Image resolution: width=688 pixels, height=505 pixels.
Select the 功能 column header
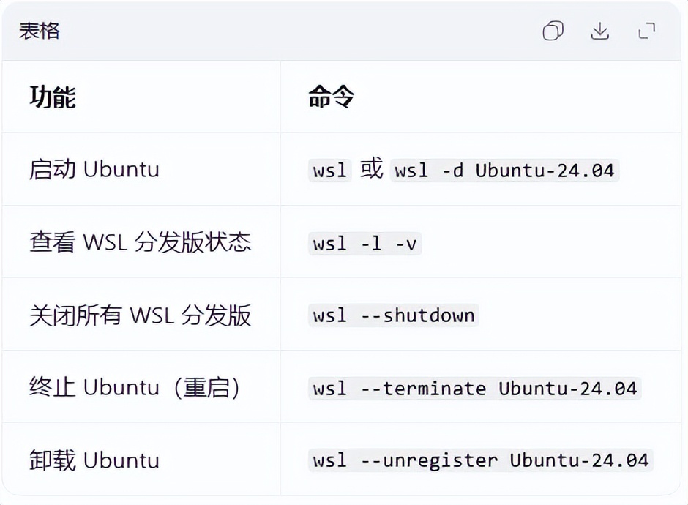(51, 97)
